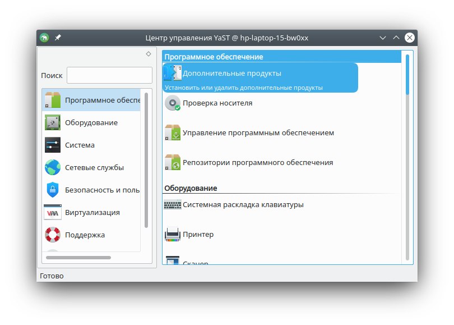Screen dimensions: 454x325
Task: Click the keyboard layout icon
Action: pyautogui.click(x=173, y=204)
